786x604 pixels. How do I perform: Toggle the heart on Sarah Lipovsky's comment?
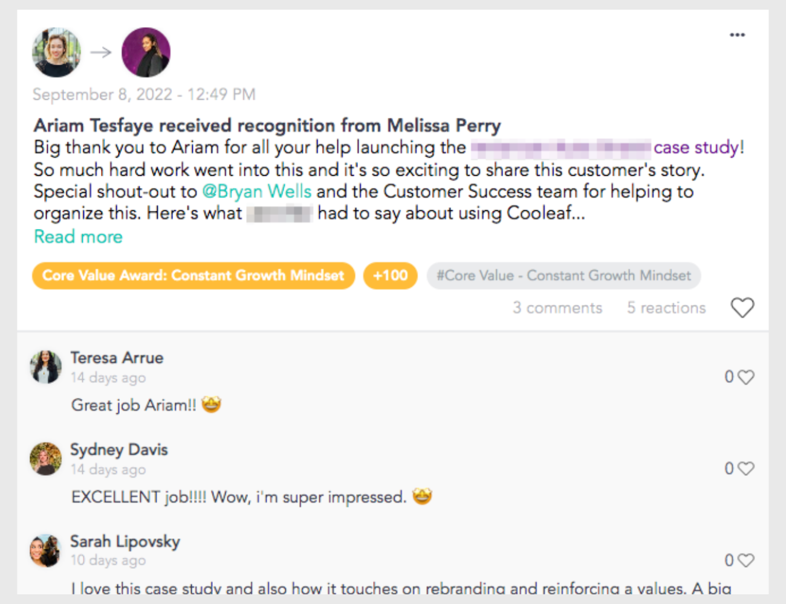click(746, 560)
